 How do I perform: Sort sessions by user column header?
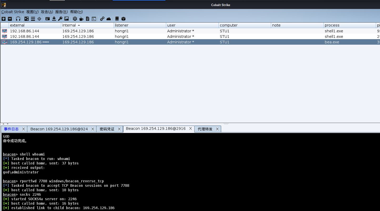[x=192, y=25]
